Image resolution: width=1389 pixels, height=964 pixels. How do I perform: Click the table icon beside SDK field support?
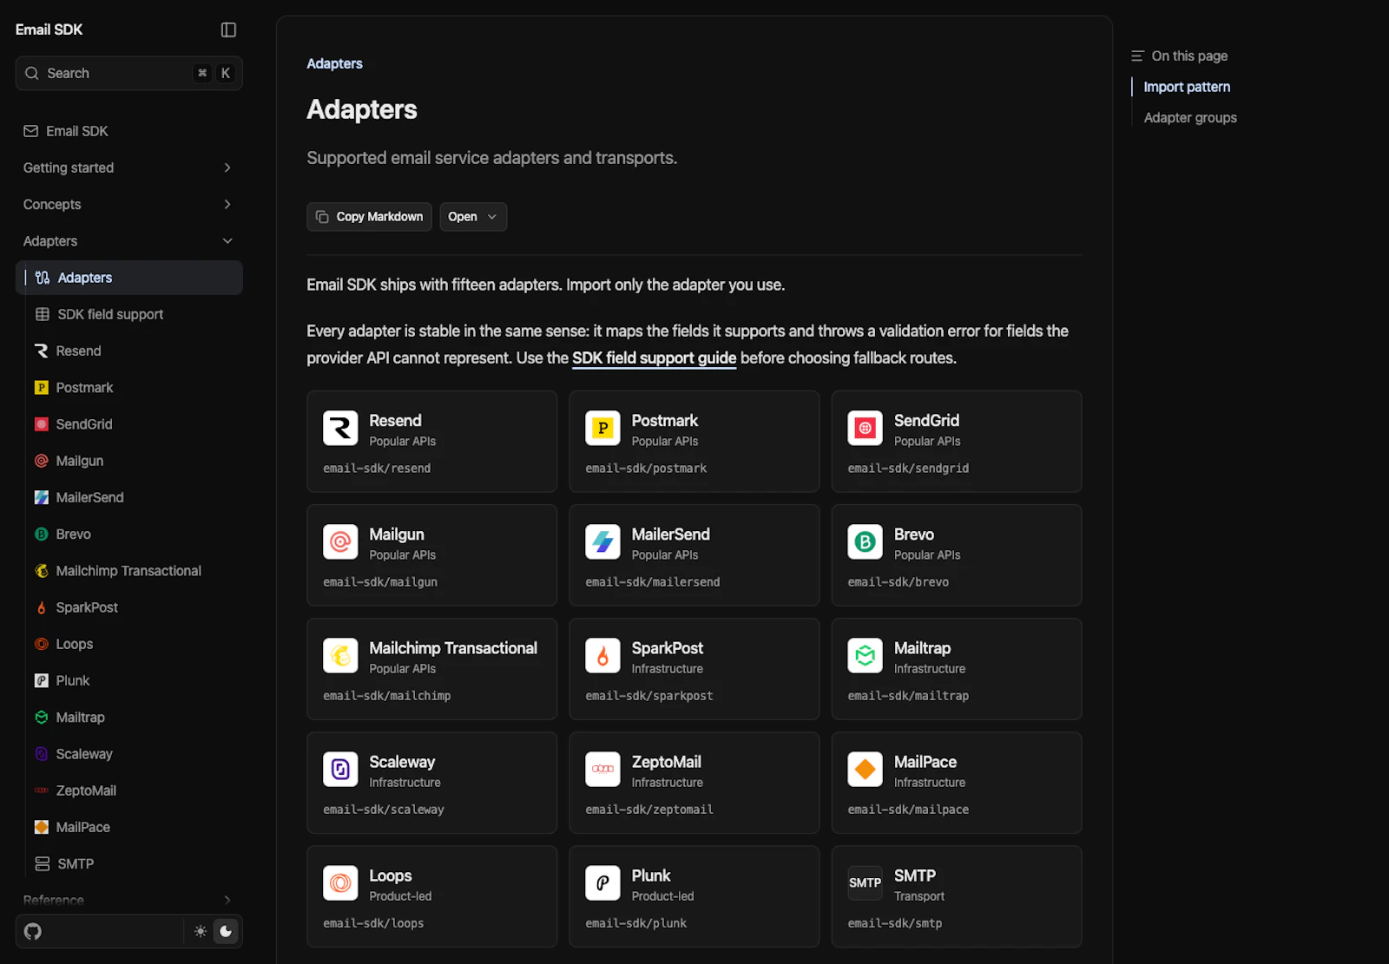point(42,314)
